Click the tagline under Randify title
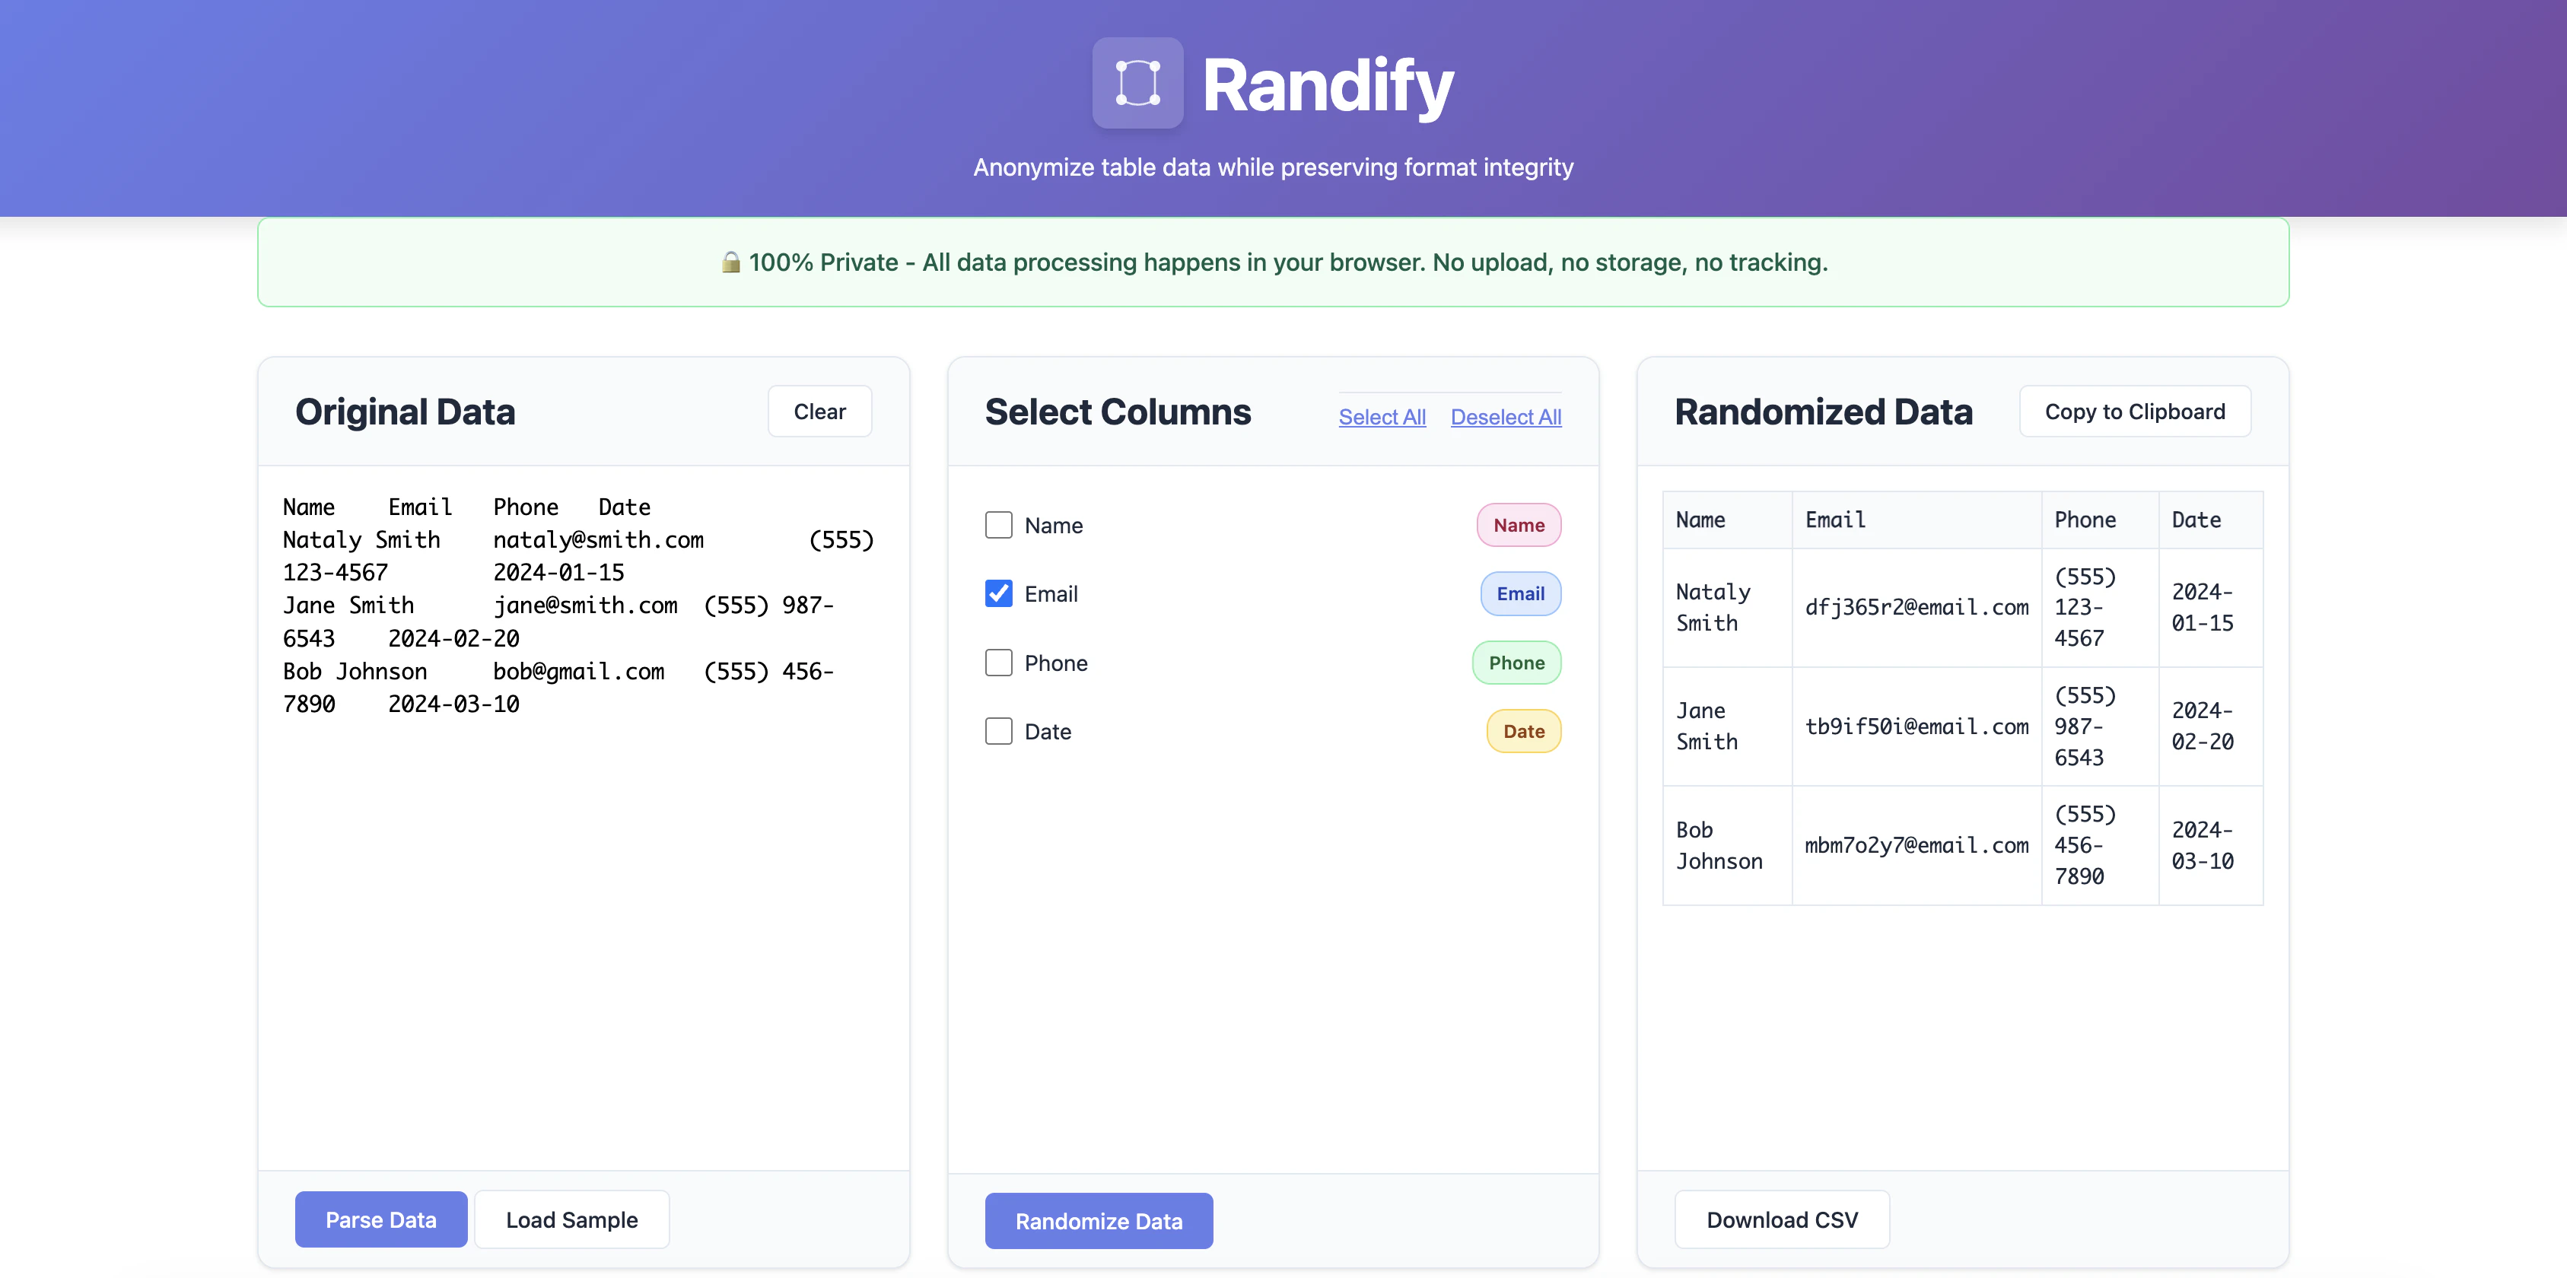2567x1278 pixels. coord(1273,167)
